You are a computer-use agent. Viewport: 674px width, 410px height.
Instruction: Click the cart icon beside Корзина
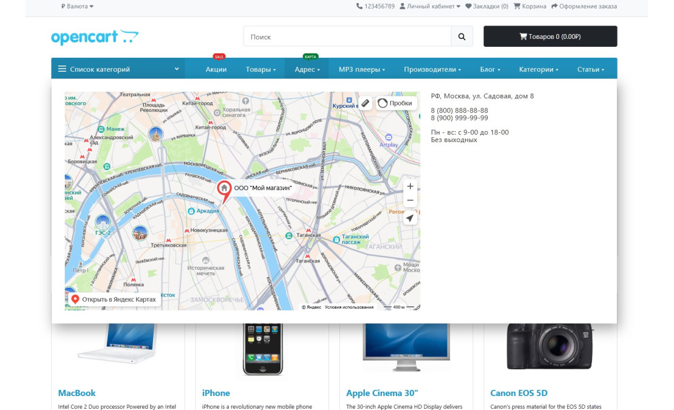(517, 7)
